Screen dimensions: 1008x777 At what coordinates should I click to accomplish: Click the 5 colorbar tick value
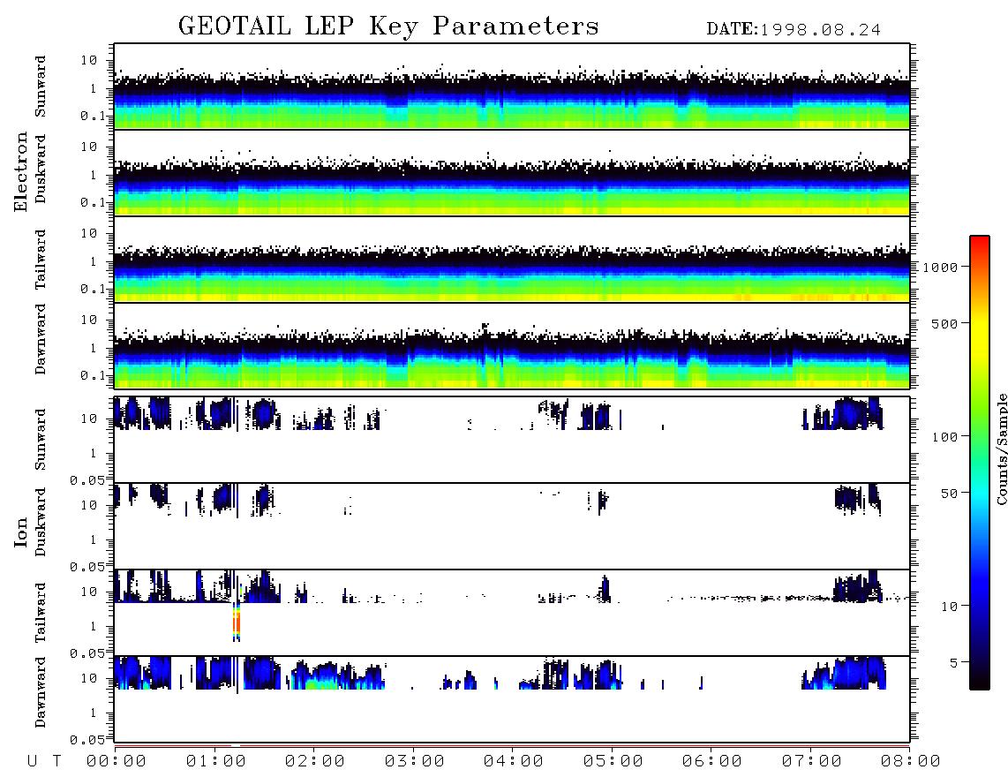point(953,662)
